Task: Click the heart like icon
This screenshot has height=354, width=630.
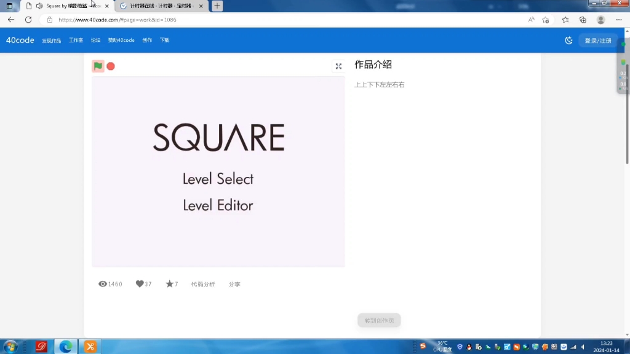Action: [140, 284]
